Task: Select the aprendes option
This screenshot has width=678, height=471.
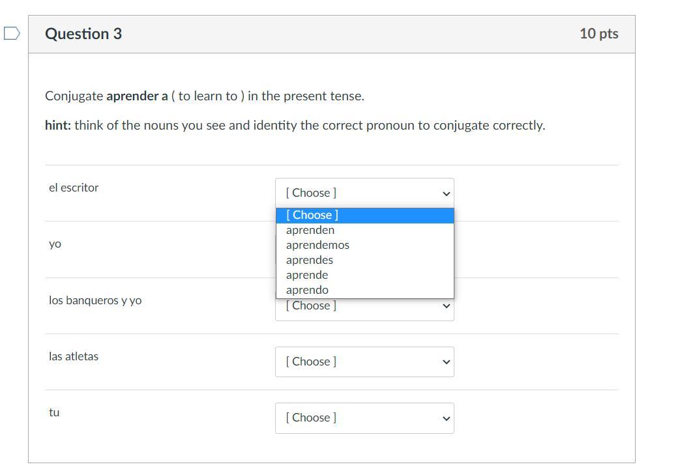Action: (x=310, y=260)
